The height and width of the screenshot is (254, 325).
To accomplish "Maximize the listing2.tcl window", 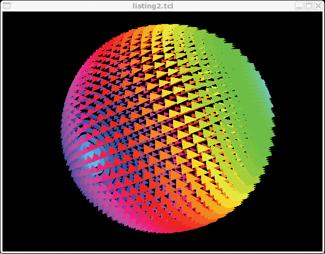I will click(309, 6).
